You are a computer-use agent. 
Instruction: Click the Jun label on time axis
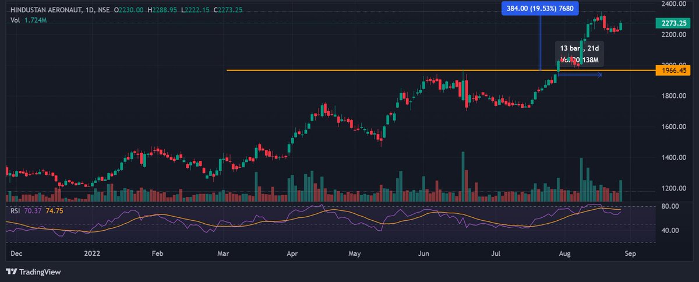tap(425, 253)
